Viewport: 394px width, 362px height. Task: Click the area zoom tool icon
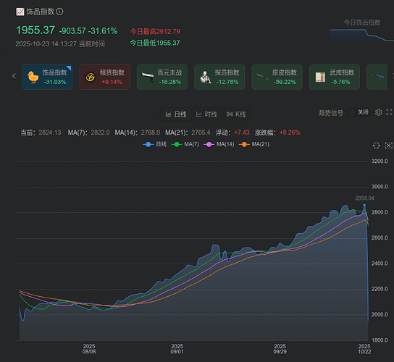click(376, 146)
